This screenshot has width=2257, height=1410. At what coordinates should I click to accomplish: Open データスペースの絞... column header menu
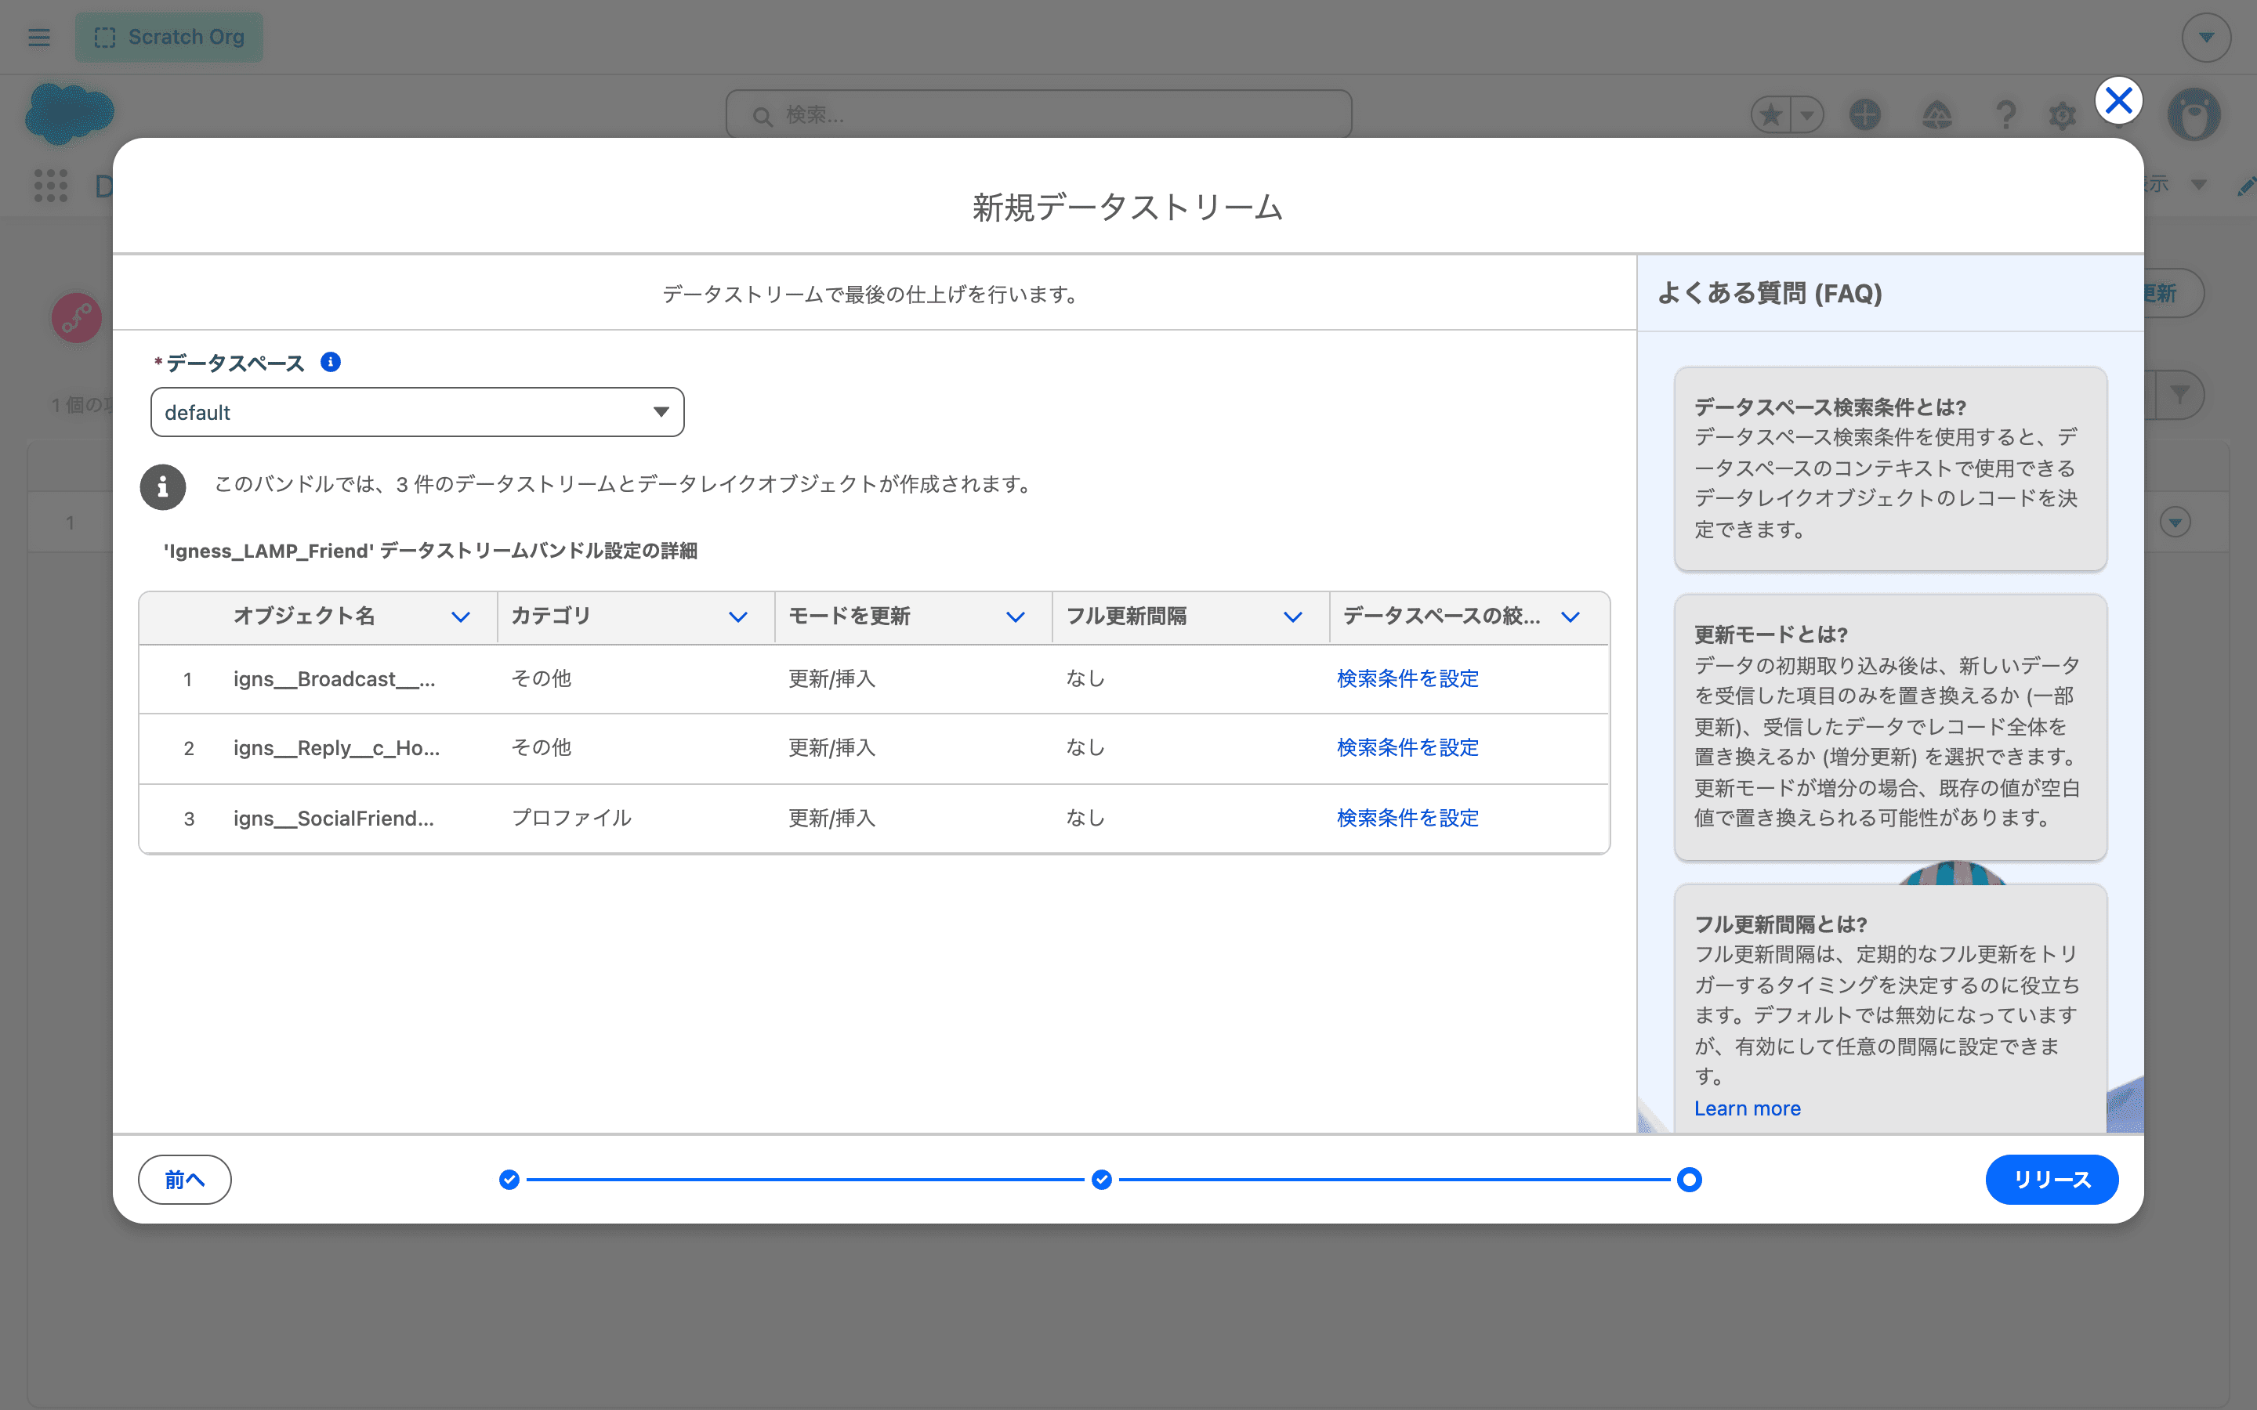[x=1570, y=616]
